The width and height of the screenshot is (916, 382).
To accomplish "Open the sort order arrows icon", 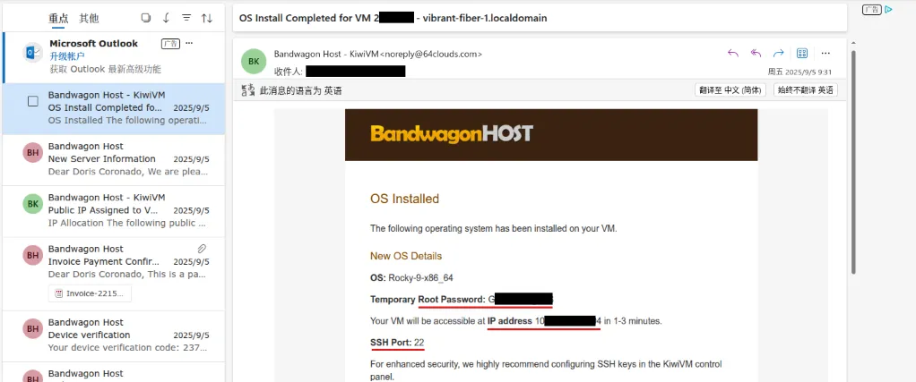I will pos(207,18).
